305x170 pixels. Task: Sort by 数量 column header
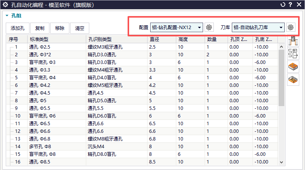216,39
